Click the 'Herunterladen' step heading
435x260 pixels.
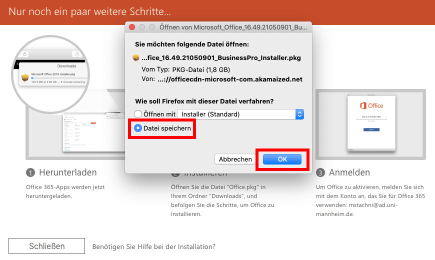click(x=68, y=172)
